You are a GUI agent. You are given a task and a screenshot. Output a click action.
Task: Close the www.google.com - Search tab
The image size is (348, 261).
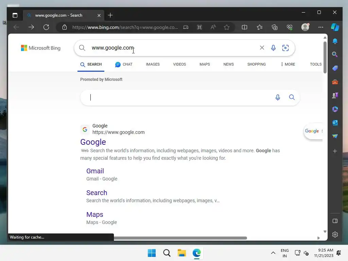[99, 15]
